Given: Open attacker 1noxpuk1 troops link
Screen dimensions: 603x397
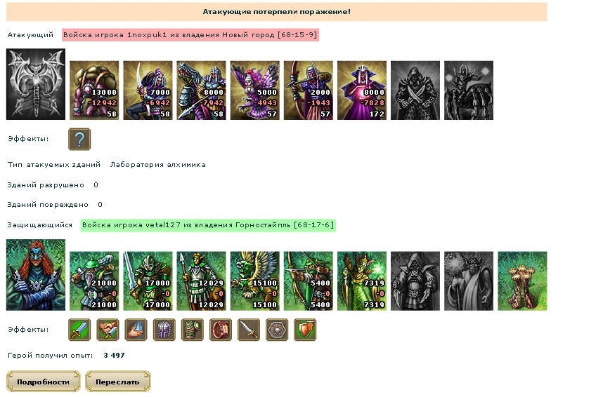Looking at the screenshot, I should 190,35.
